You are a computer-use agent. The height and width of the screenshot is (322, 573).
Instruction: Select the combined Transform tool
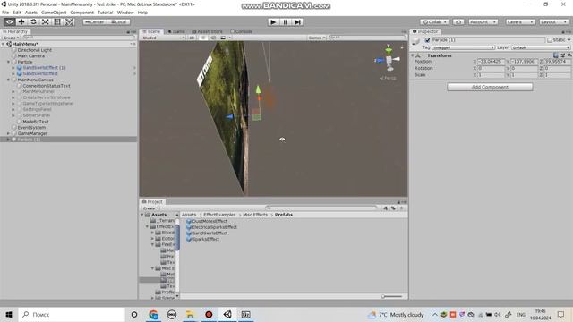tap(69, 21)
